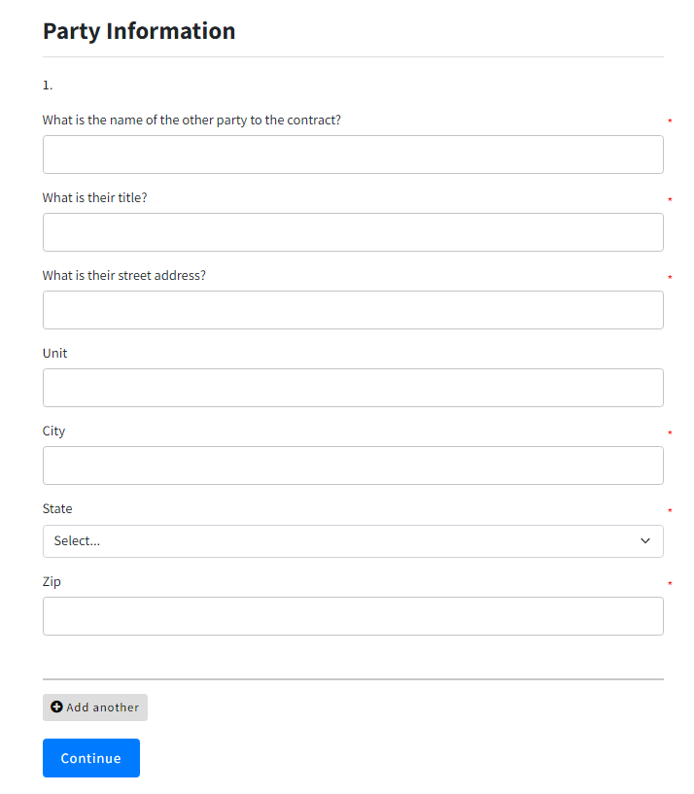Click the Party Information heading
The width and height of the screenshot is (694, 794).
click(x=139, y=31)
